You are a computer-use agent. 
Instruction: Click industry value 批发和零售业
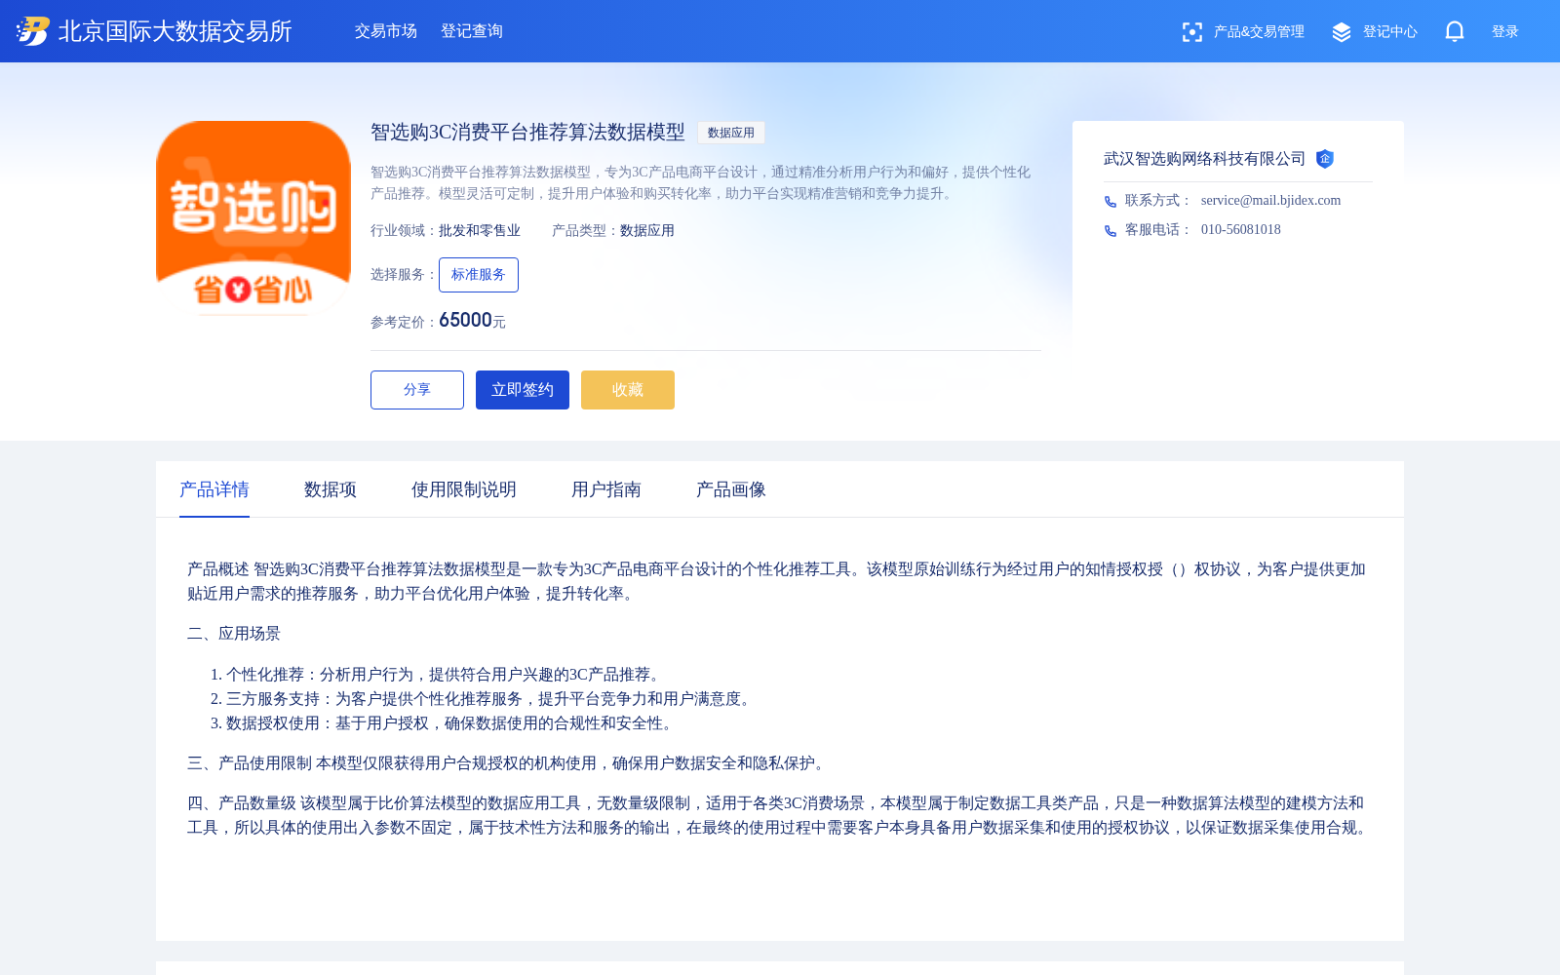480,231
